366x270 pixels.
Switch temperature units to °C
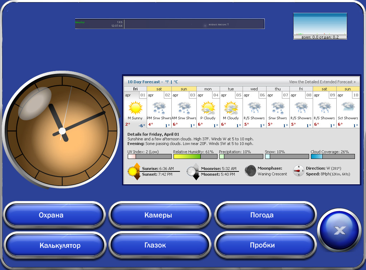tap(176, 82)
